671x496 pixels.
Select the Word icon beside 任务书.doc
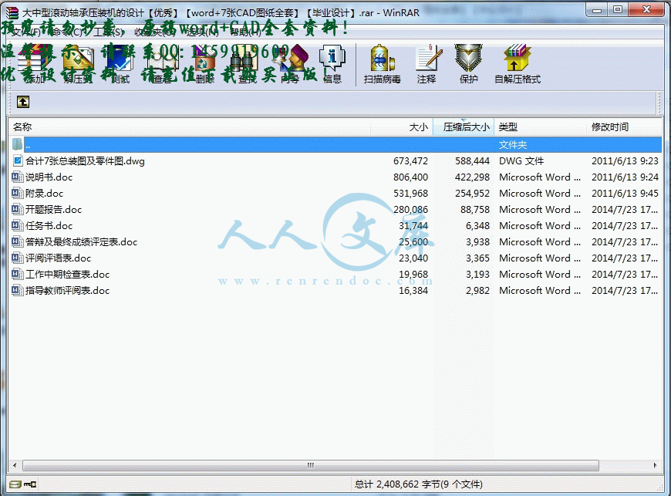click(18, 225)
